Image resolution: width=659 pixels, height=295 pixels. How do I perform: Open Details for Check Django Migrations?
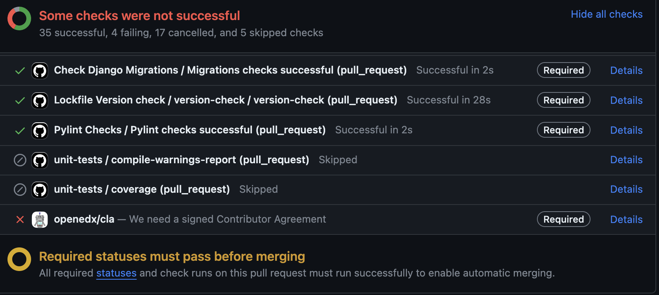click(626, 70)
